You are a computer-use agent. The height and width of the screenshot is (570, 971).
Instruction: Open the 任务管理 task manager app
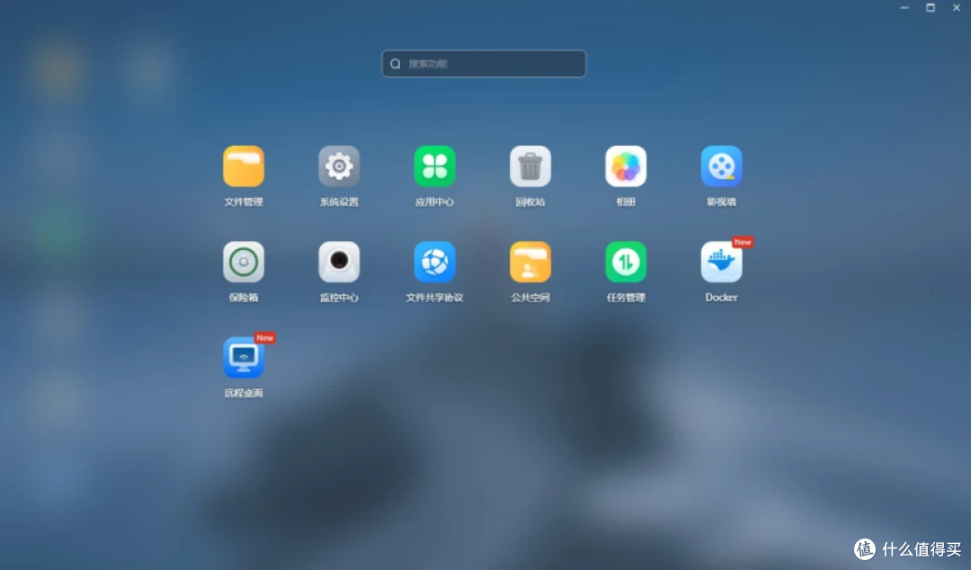[x=626, y=263]
